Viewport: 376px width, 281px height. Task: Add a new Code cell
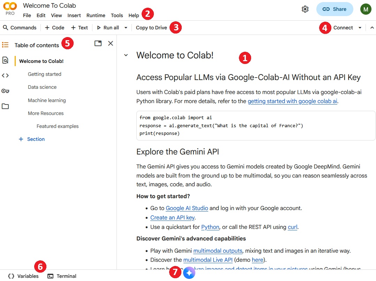point(55,28)
